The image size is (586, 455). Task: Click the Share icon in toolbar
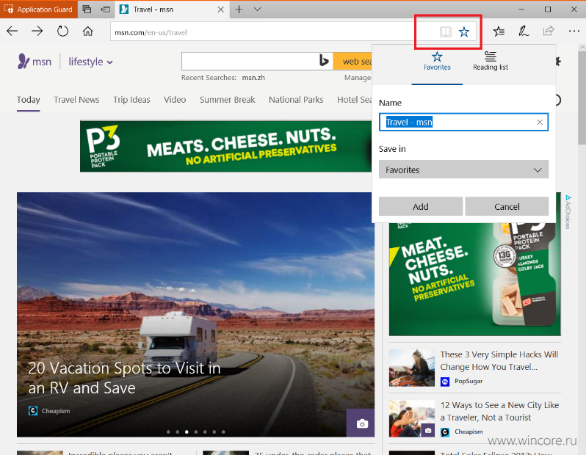tap(549, 31)
